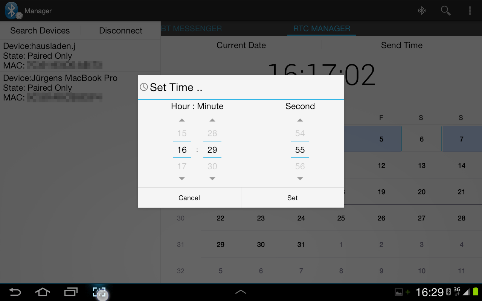
Task: Go to the Android home screen
Action: click(x=43, y=292)
